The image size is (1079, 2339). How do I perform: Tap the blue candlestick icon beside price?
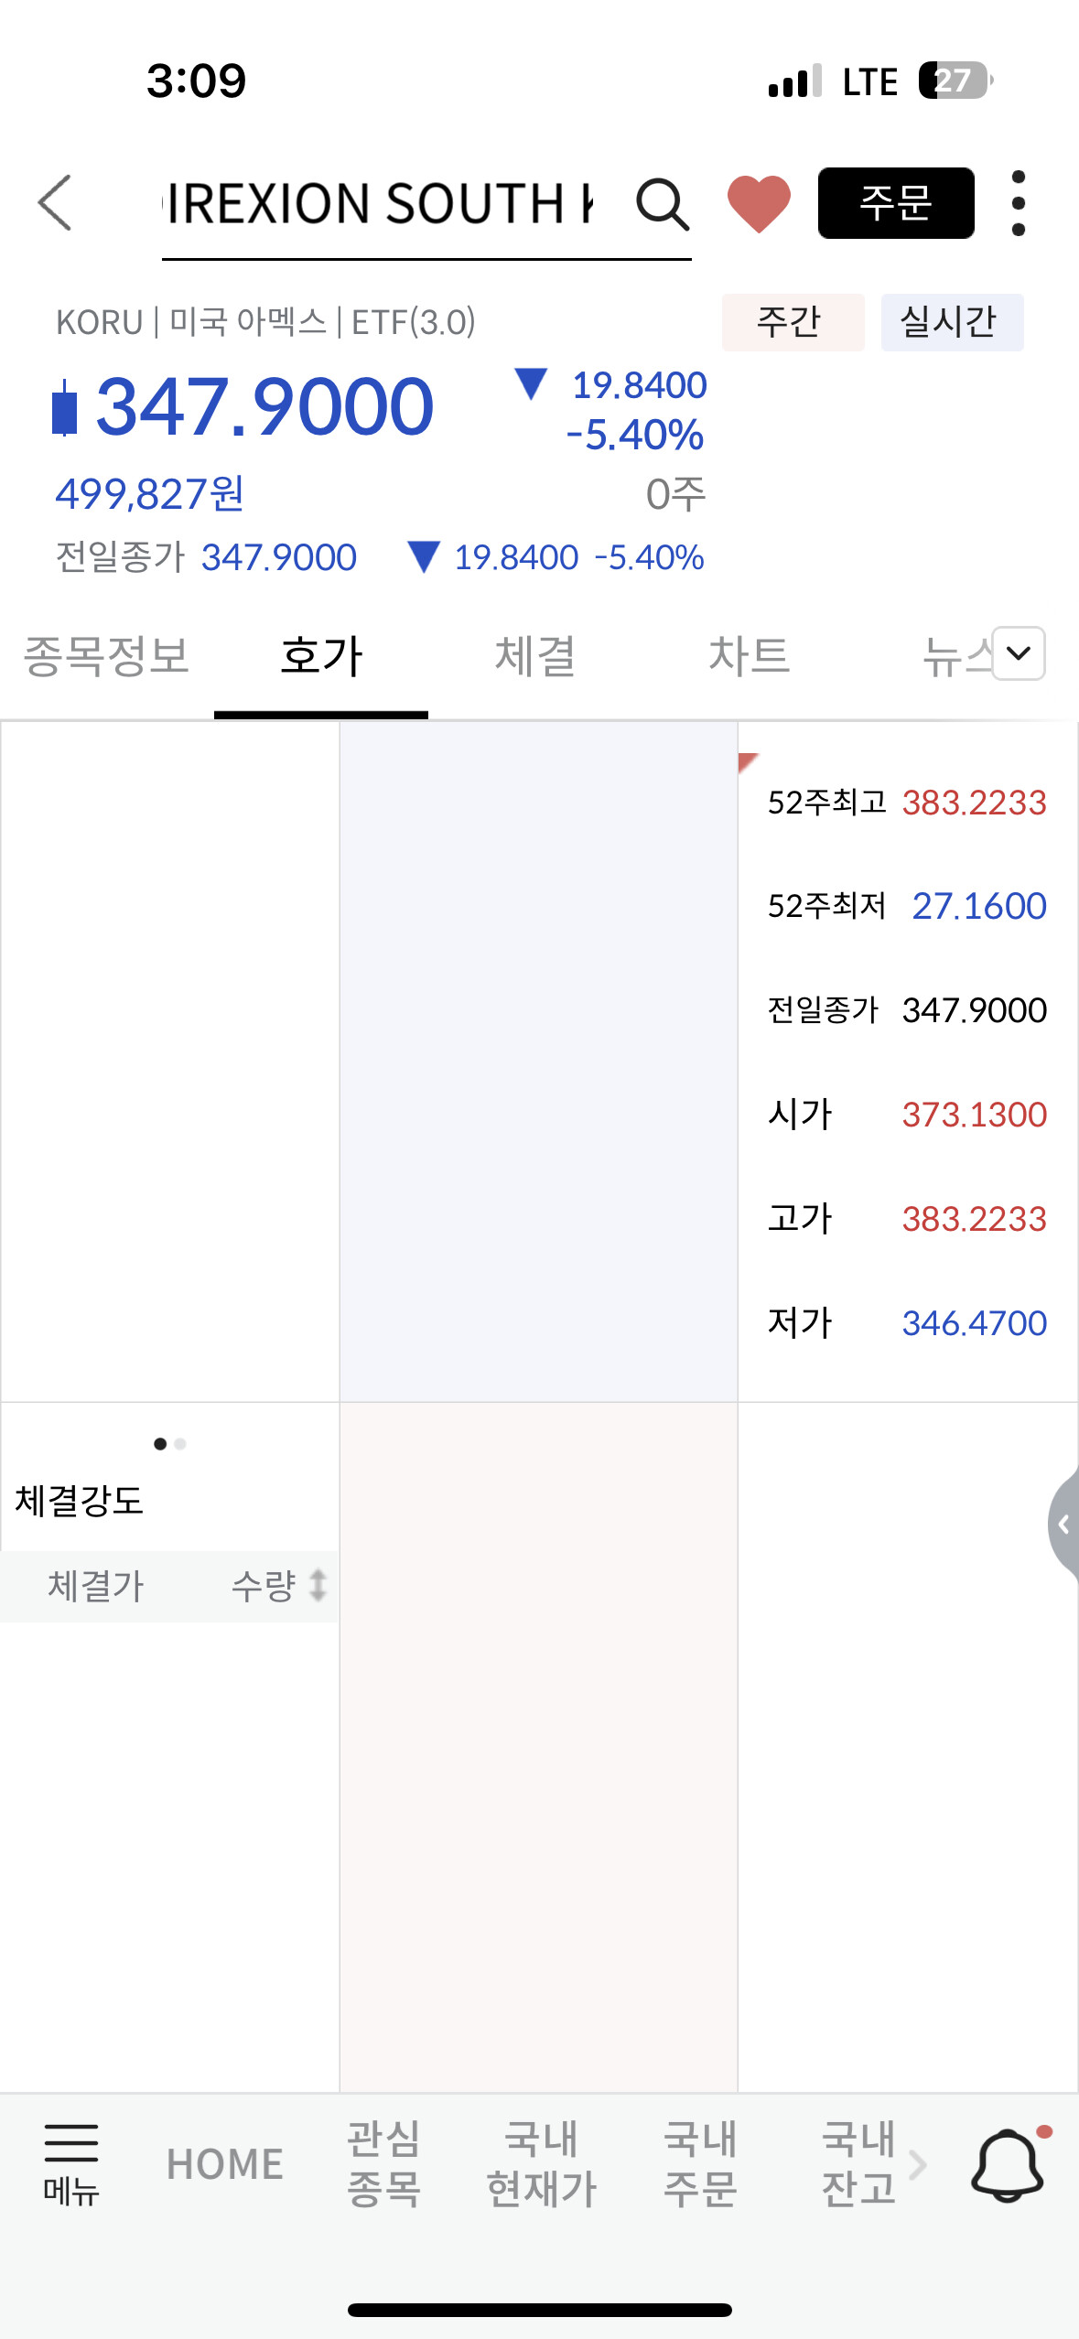click(64, 408)
